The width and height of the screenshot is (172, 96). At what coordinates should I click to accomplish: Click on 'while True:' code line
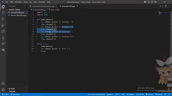click(x=42, y=44)
